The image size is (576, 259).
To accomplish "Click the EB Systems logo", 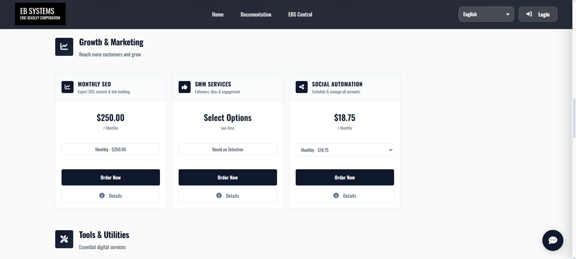I will click(x=40, y=14).
